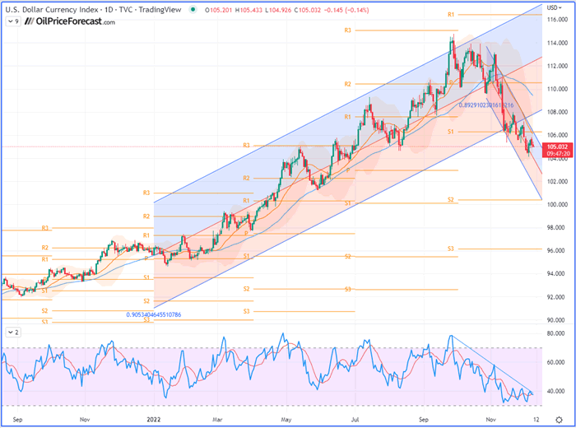The height and width of the screenshot is (428, 576).
Task: Open chart settings gear icon
Action: tap(558, 421)
